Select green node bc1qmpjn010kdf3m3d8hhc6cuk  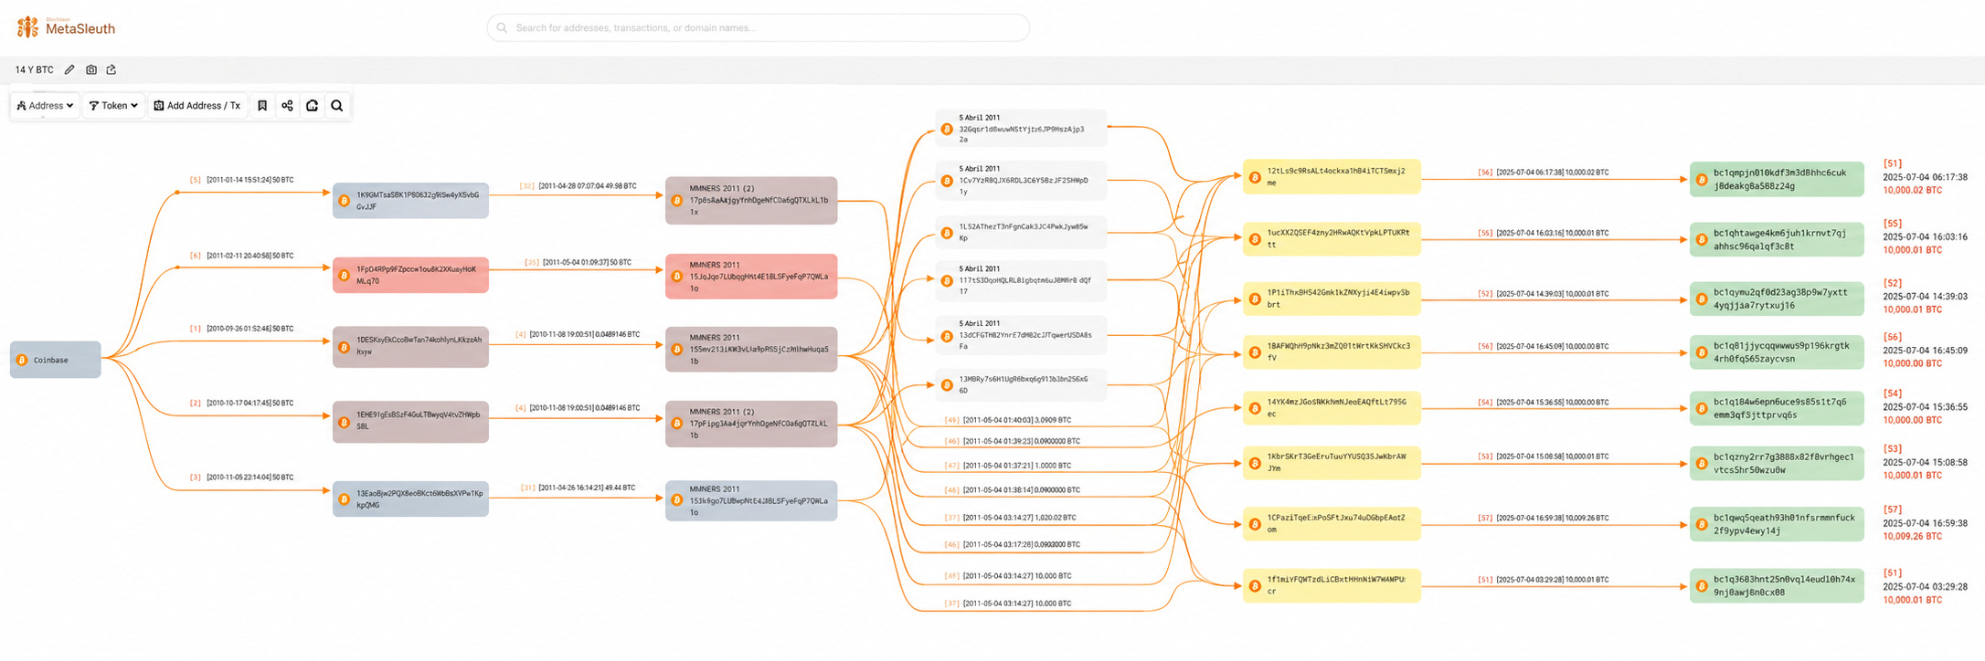click(x=1777, y=179)
